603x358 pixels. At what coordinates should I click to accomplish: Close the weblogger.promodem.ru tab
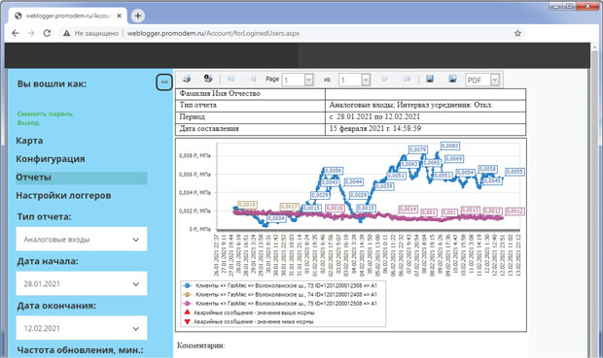[x=120, y=16]
